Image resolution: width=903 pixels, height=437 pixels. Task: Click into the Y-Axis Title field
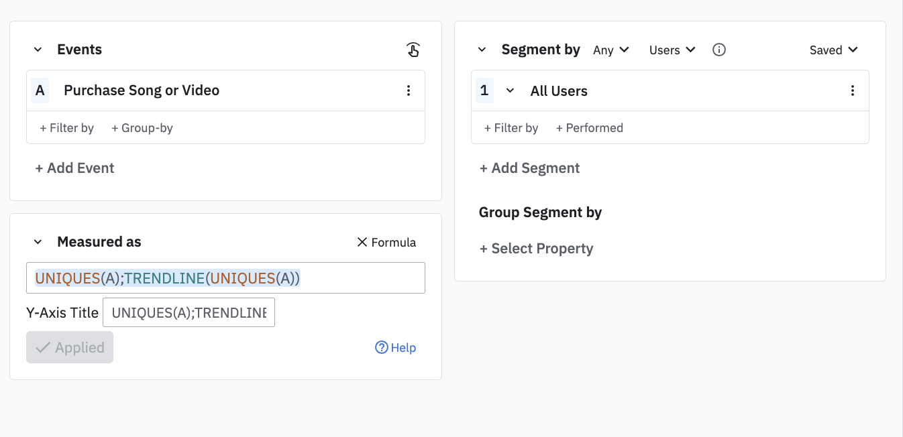189,312
